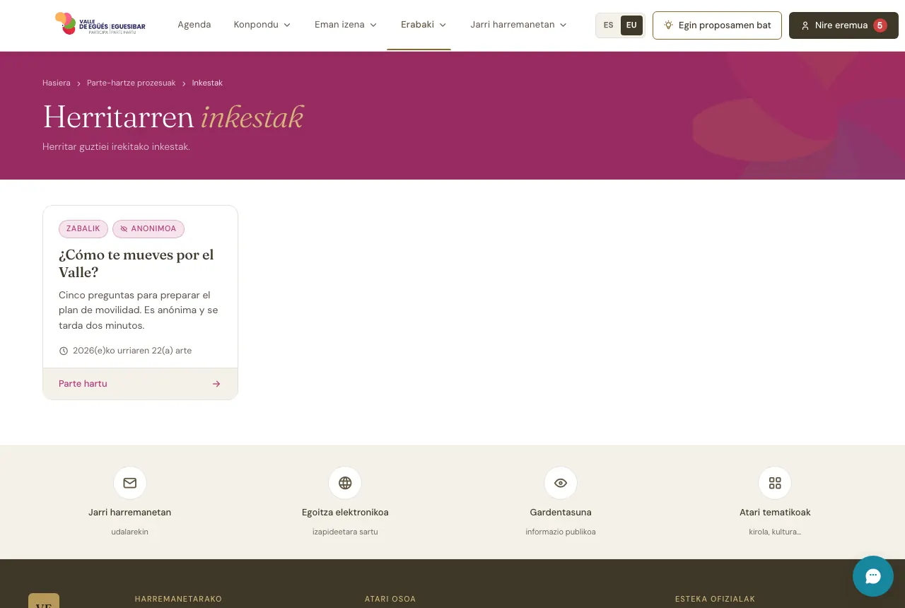Click the Jarri harremanetan envelope icon
Screen dimensions: 905x608
pyautogui.click(x=130, y=483)
